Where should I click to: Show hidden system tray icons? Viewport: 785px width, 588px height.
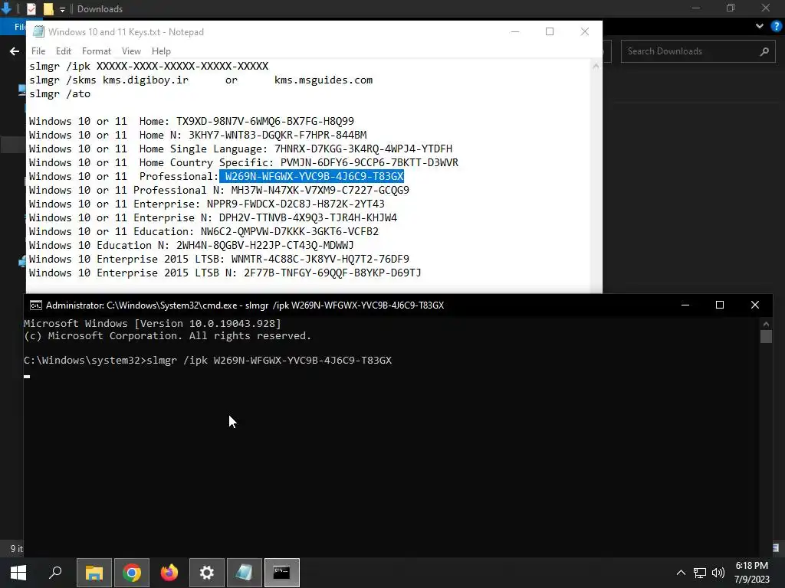(x=681, y=573)
